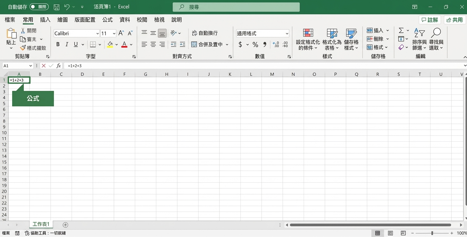Viewport: 467px width, 237px height.
Task: Click Format as Table (格式化為表格)
Action: tap(332, 39)
